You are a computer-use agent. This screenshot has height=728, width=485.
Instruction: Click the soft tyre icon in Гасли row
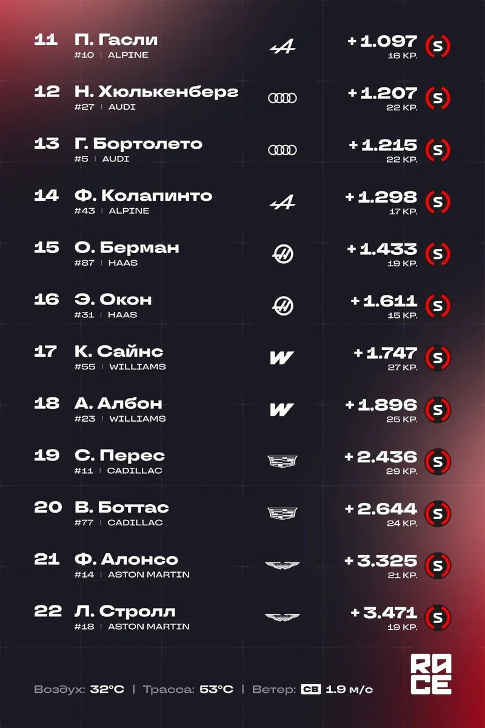438,46
